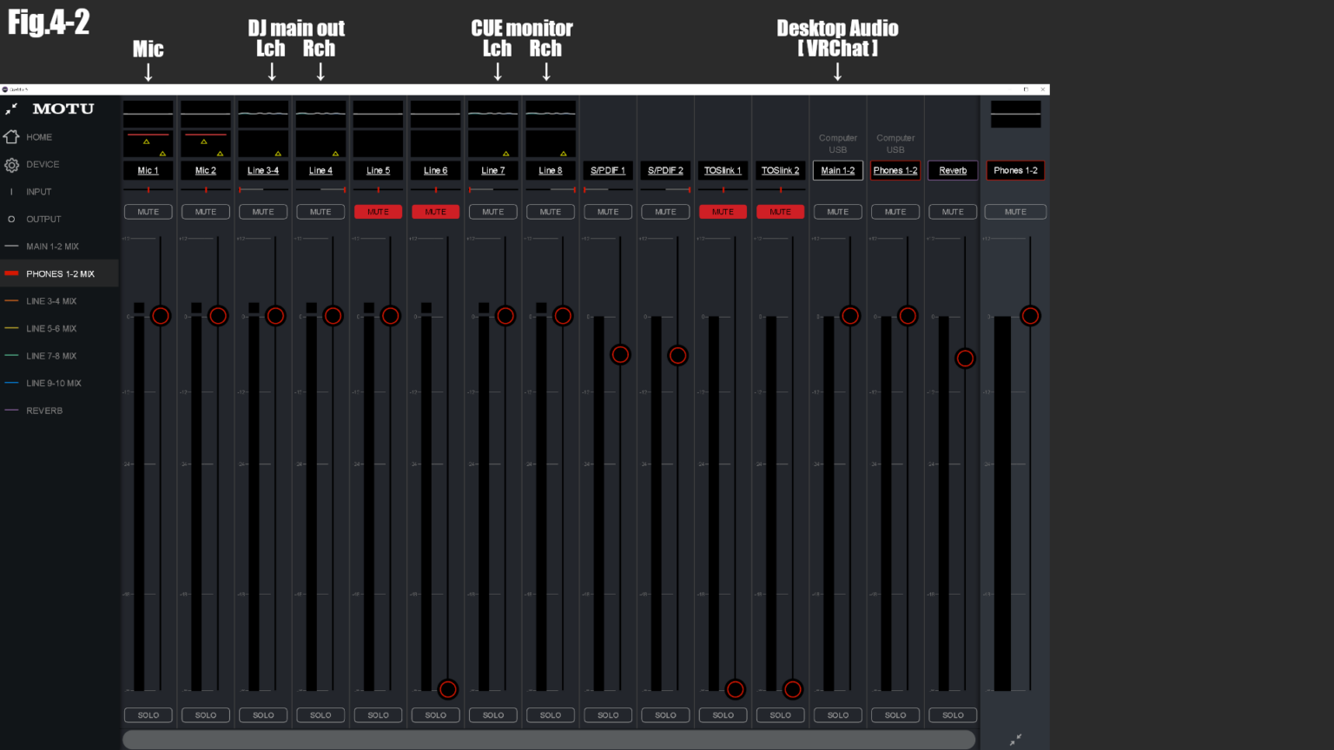
Task: Switch to the Reverb mix page
Action: (x=44, y=411)
